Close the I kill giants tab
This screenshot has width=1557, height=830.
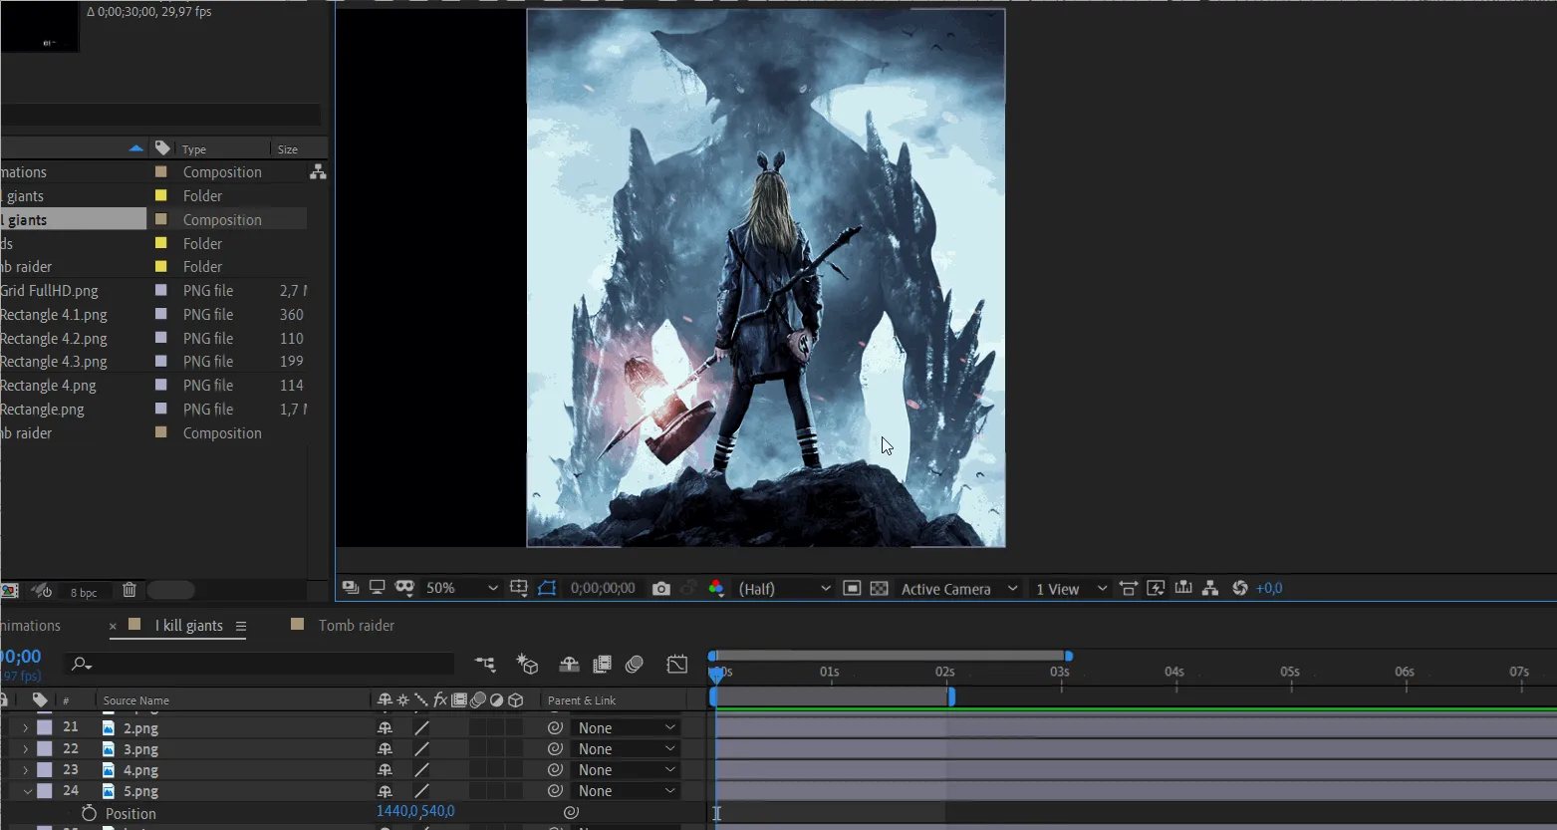[x=113, y=626]
